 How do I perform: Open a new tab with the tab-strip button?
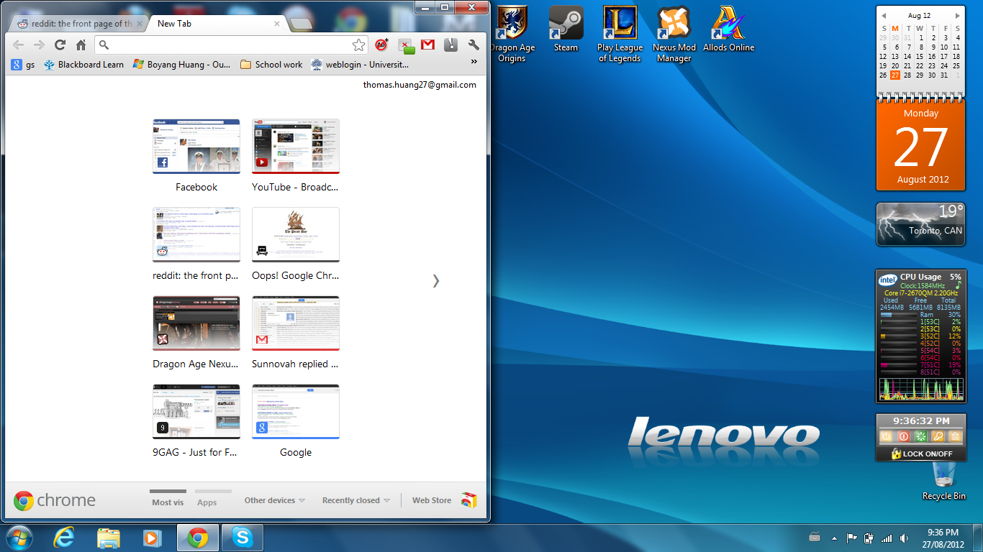[302, 24]
